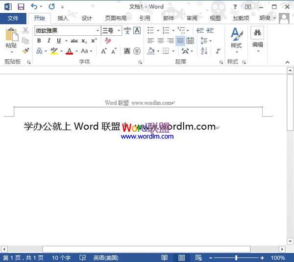Switch to the 插入 Insert tab

(63, 19)
